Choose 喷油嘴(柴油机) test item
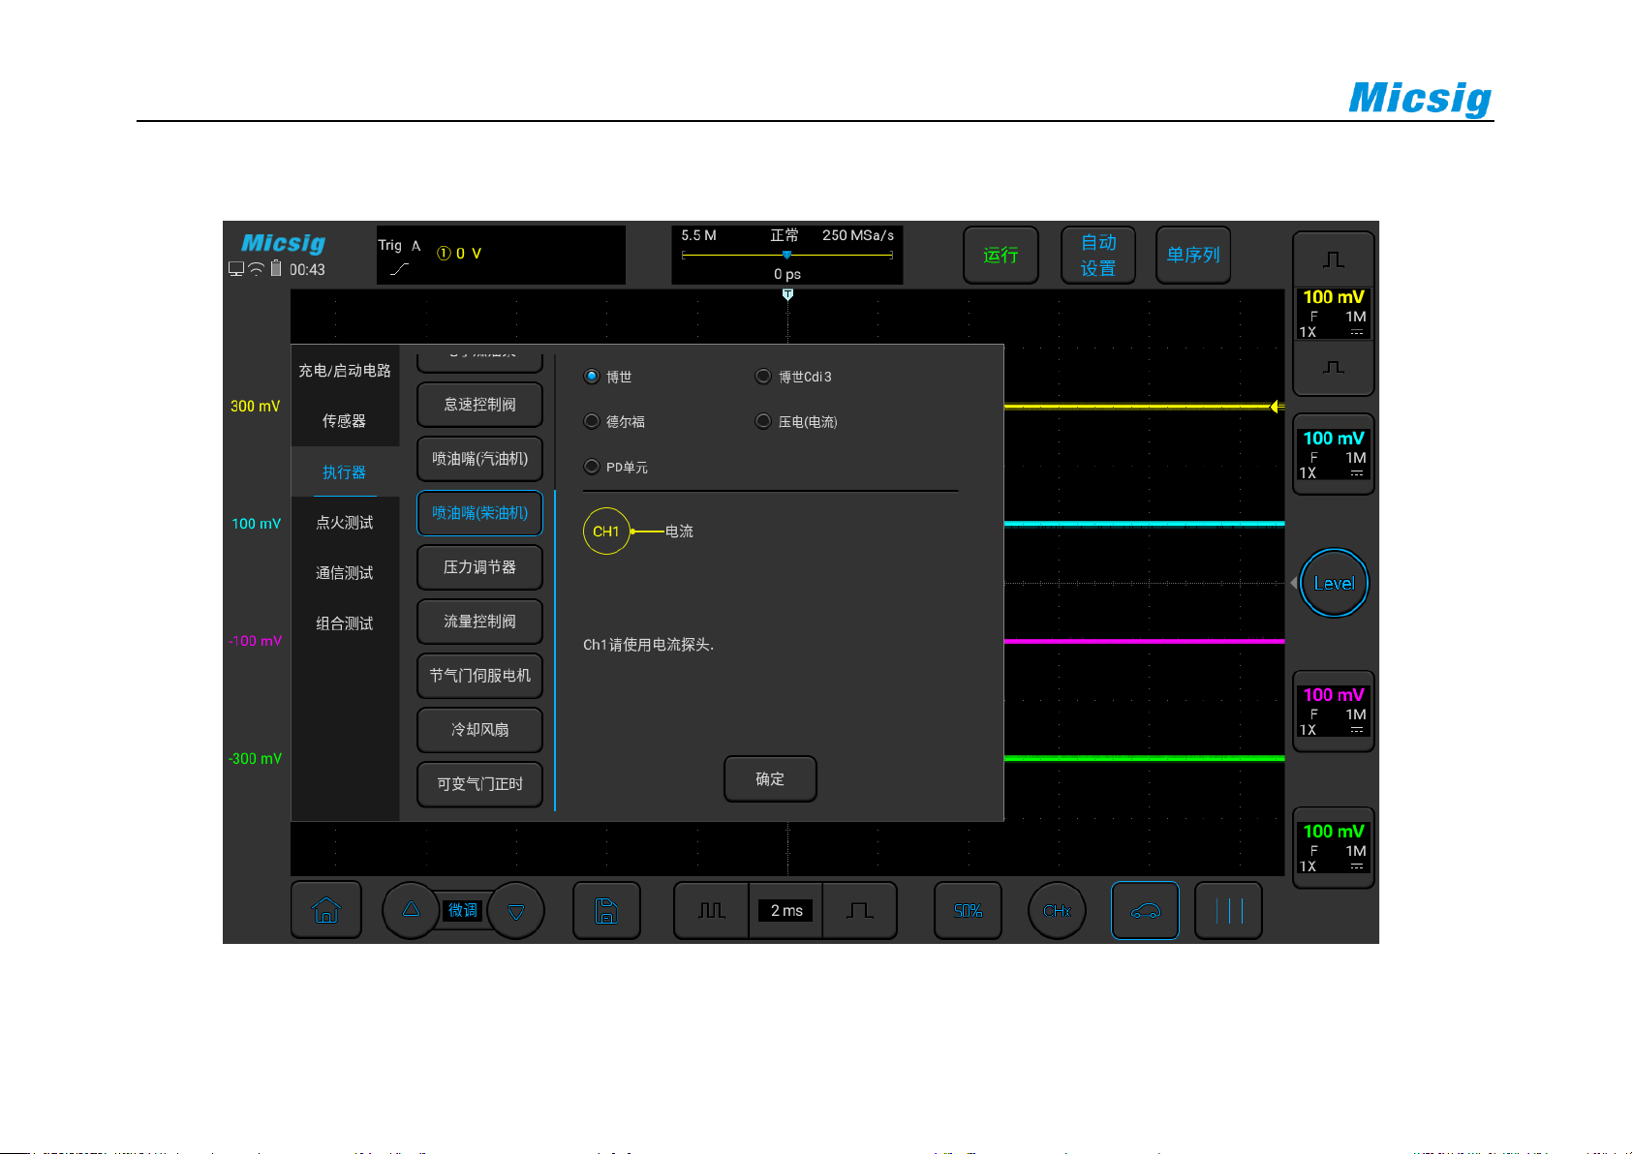This screenshot has width=1632, height=1154. pyautogui.click(x=479, y=513)
